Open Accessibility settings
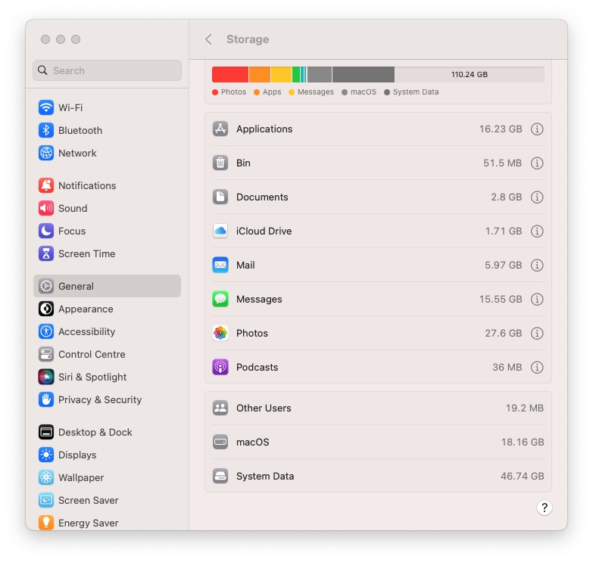Viewport: 593px width, 562px height. click(x=107, y=331)
